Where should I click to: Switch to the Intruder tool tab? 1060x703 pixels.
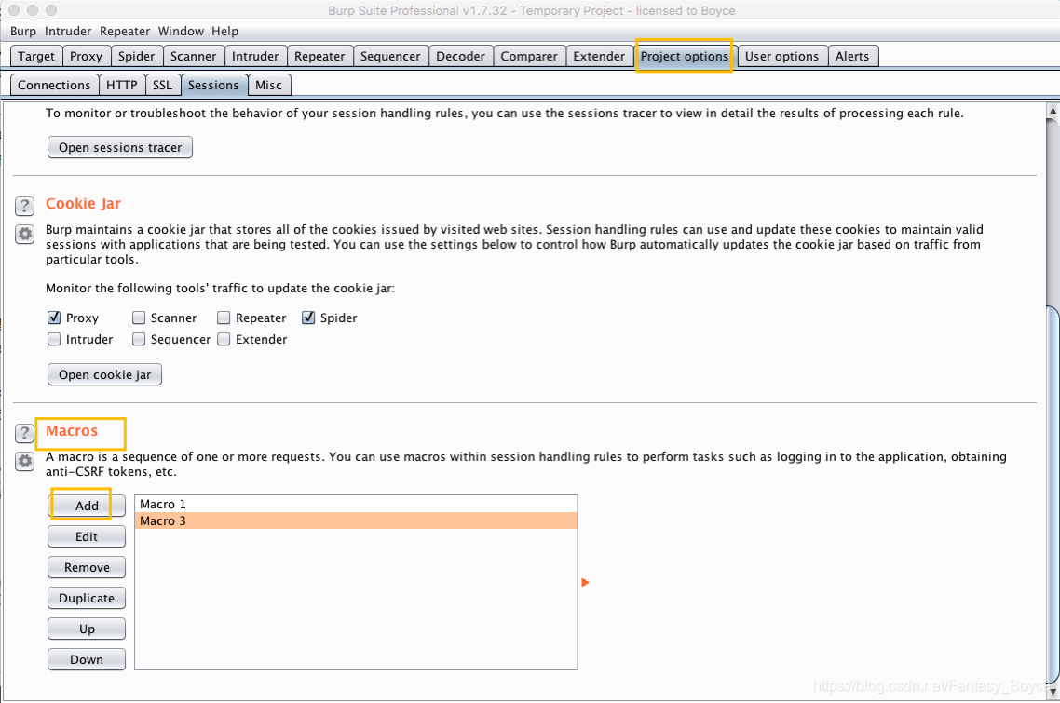255,56
